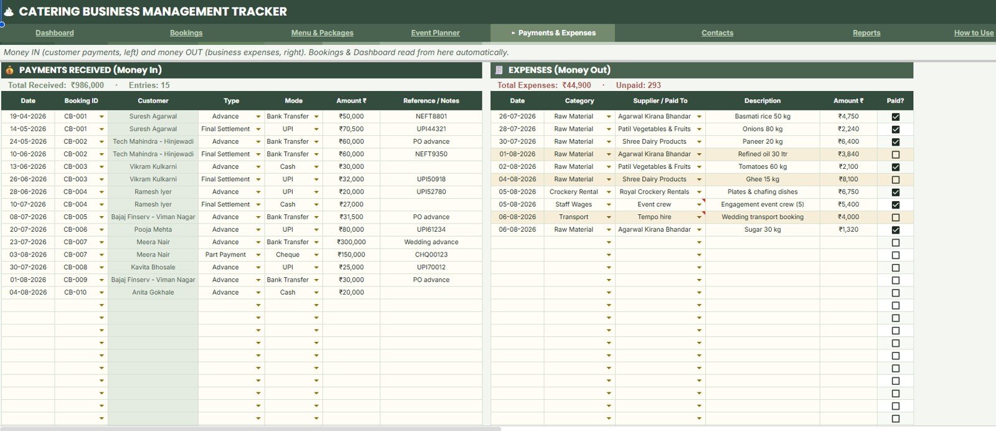
Task: Uncheck Paid for Engagement event crew (5)
Action: [x=895, y=204]
